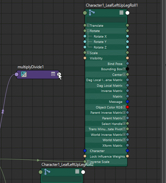Click Character input port
Viewport: 166px width, 183px height.
[85, 151]
